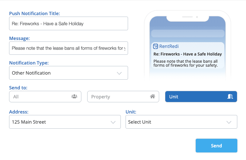Open the Select Unit dropdown
246x160 pixels.
point(181,122)
